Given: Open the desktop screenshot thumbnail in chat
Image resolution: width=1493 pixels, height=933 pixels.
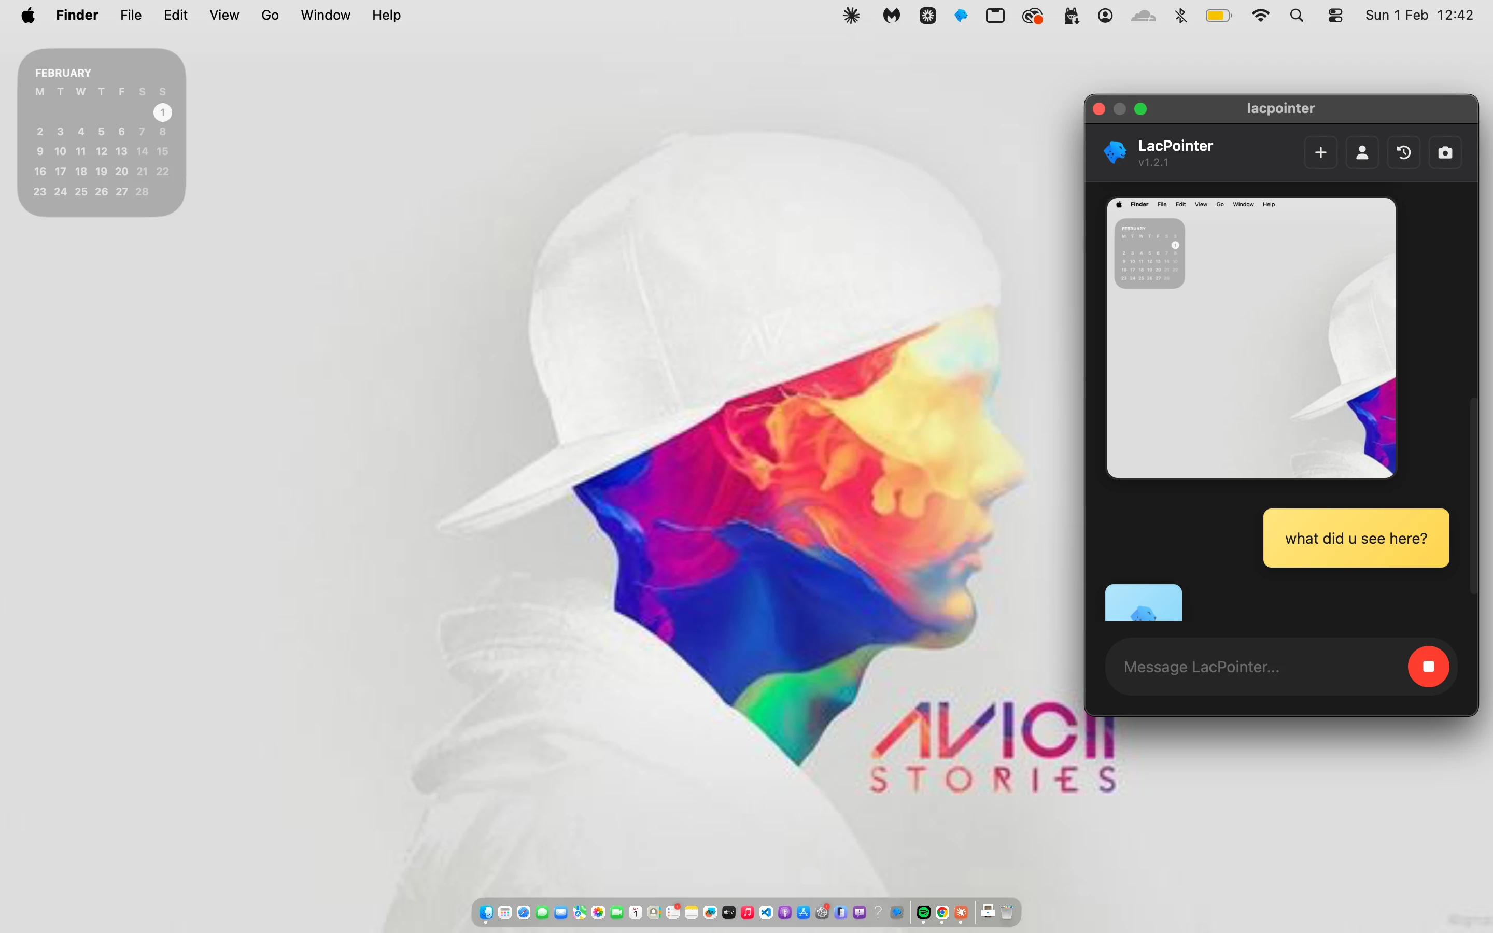Looking at the screenshot, I should pos(1250,337).
